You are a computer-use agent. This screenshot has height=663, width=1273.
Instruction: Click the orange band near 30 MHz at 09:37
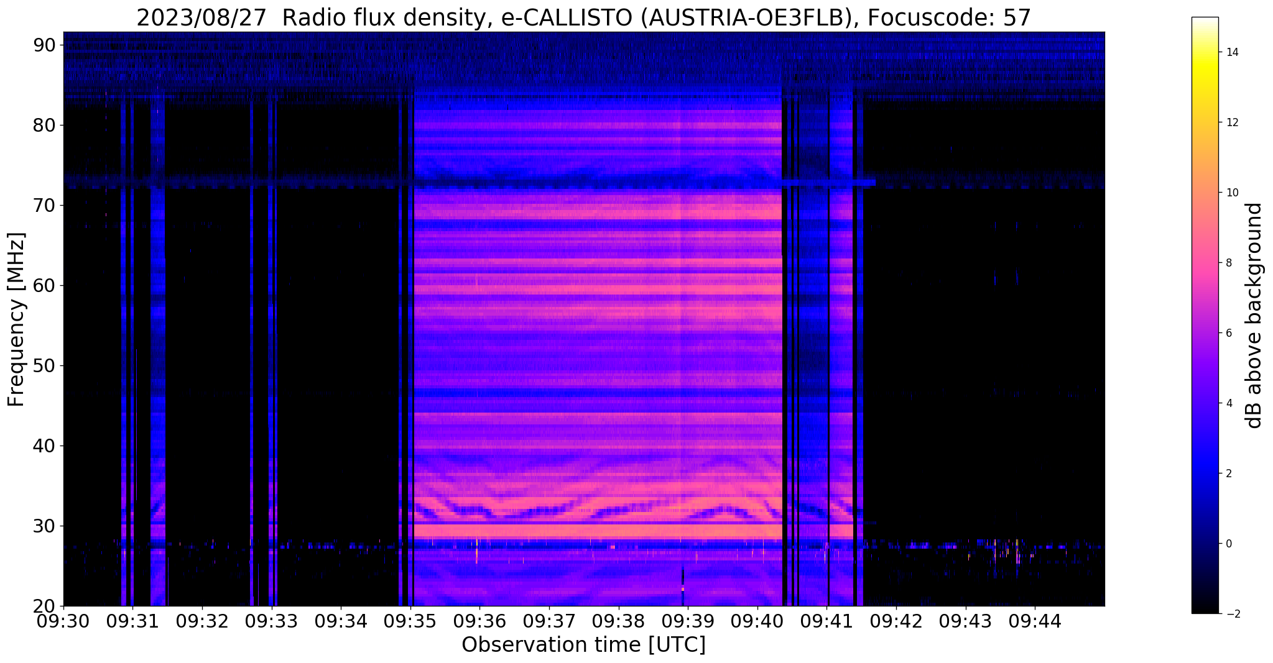[x=549, y=531]
